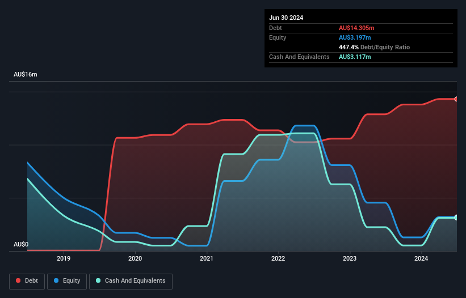The image size is (466, 298).
Task: Click the 2022 x-axis label
Action: point(278,258)
